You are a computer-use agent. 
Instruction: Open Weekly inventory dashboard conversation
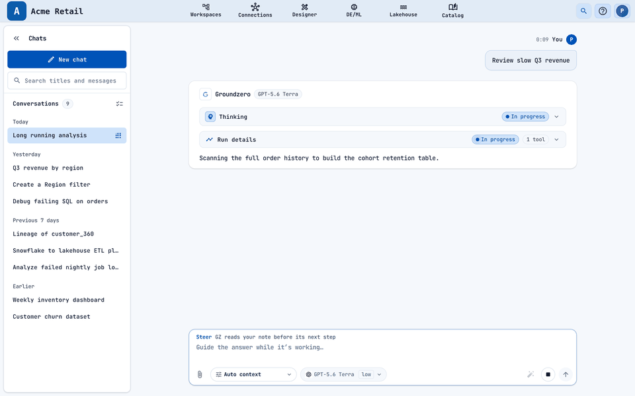pos(67,300)
